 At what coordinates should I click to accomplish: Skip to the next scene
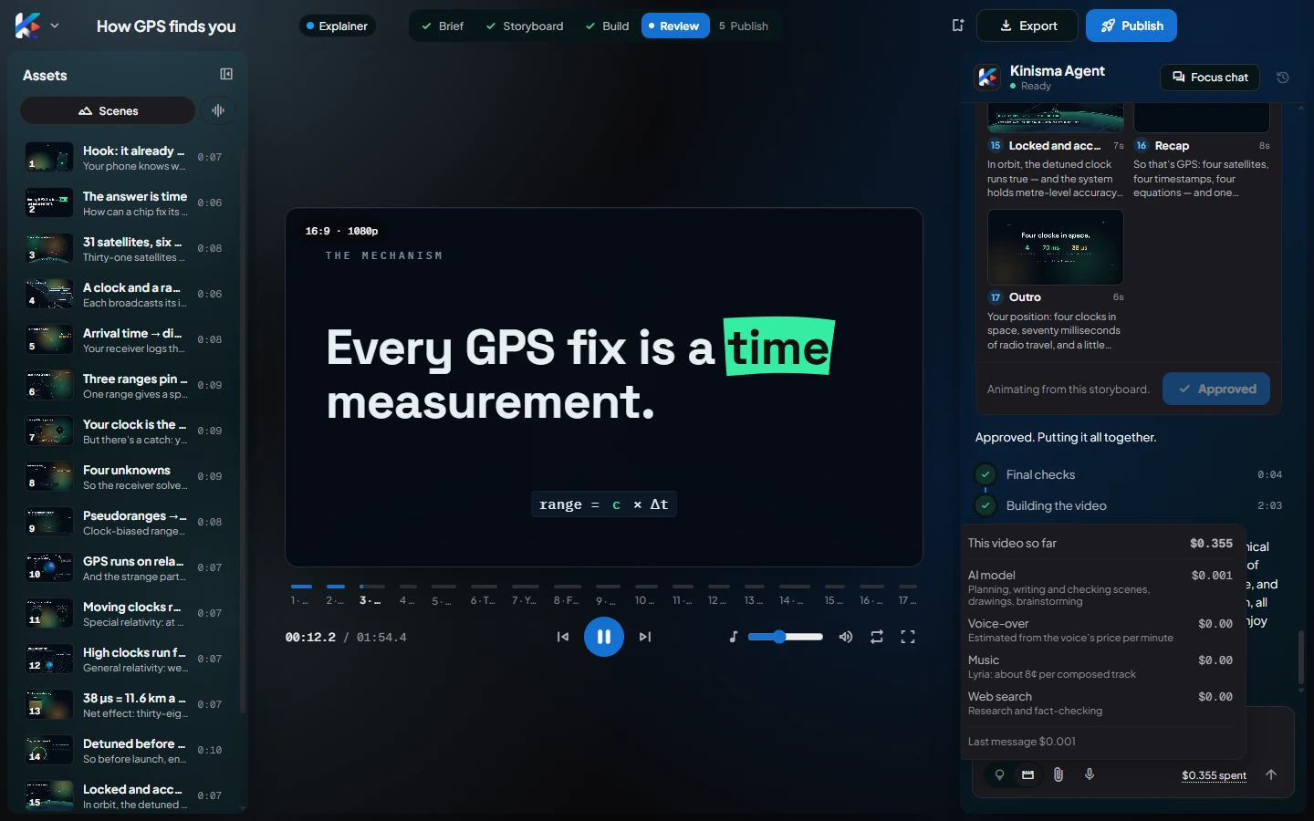[645, 637]
